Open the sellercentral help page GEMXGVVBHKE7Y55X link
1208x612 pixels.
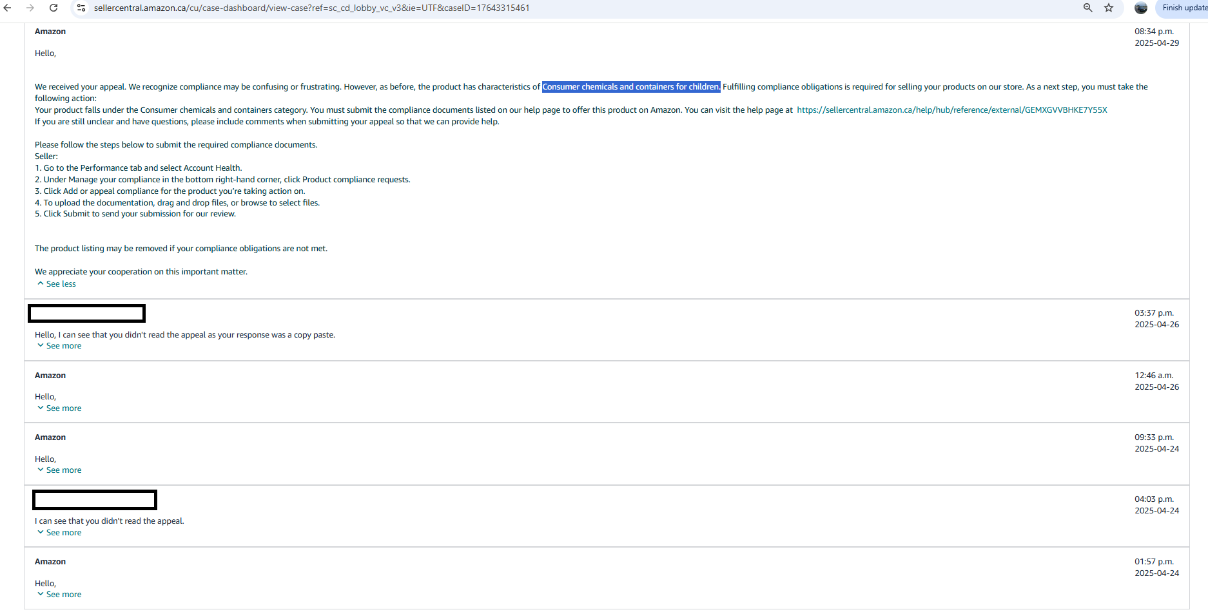point(952,110)
